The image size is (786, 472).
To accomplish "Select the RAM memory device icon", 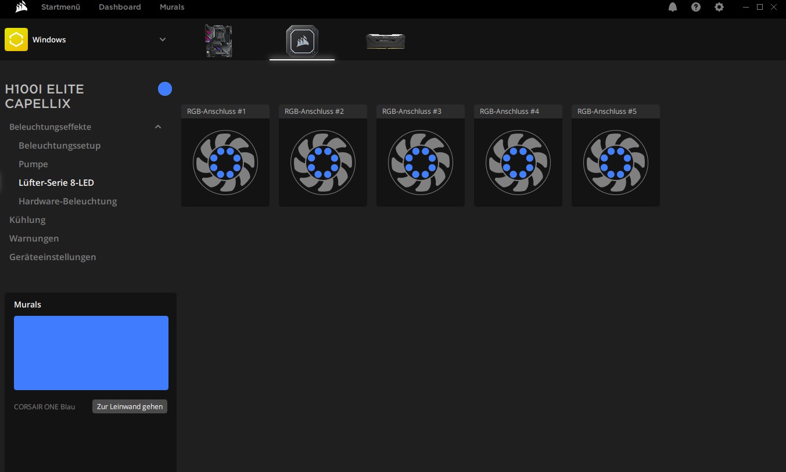I will pos(385,39).
